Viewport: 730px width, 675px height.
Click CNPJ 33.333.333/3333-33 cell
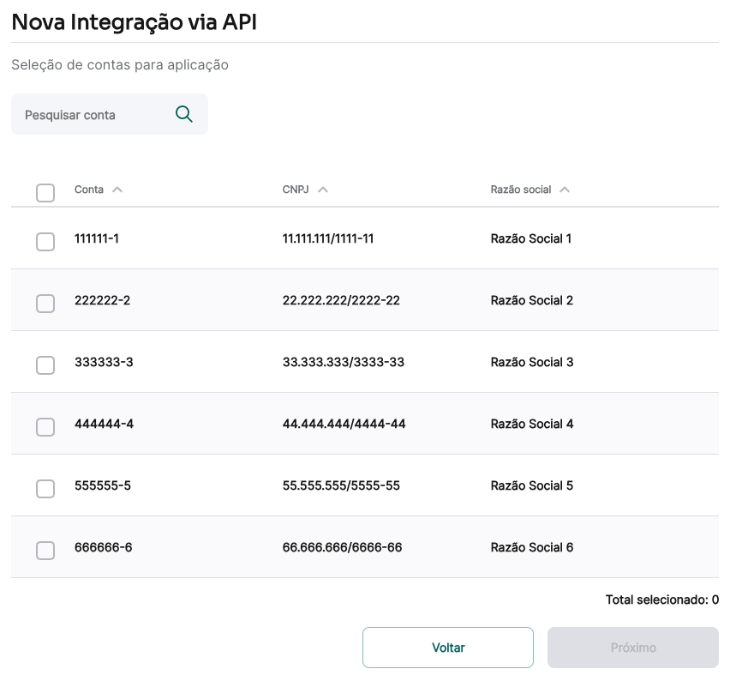344,362
